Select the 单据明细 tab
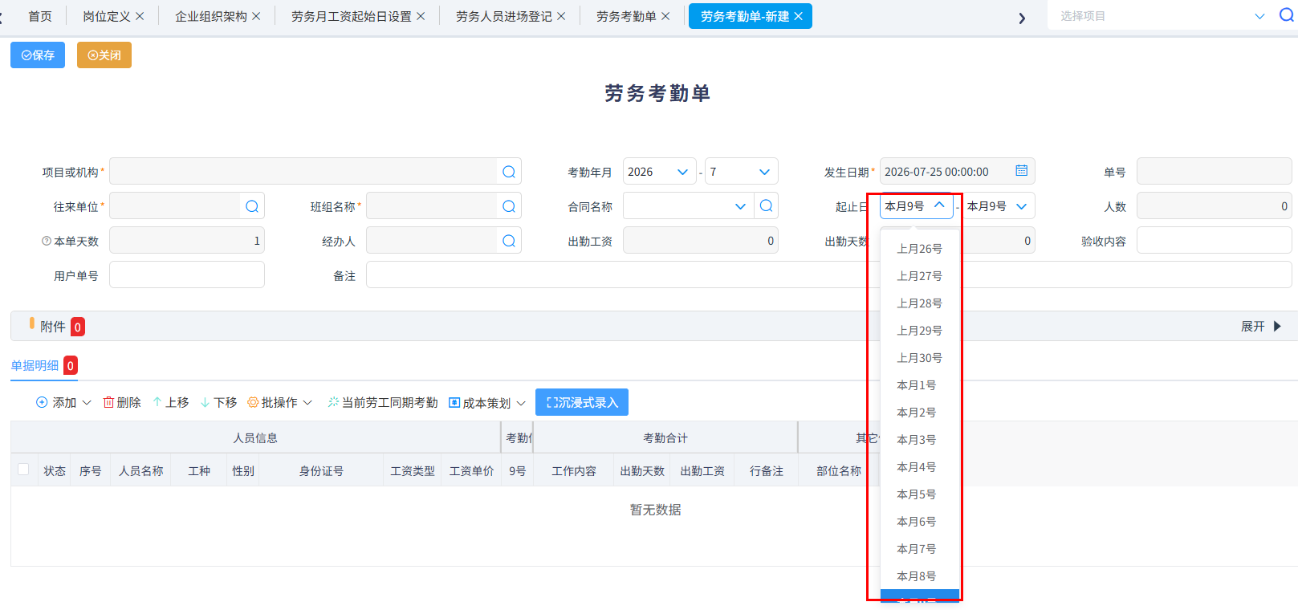The height and width of the screenshot is (610, 1298). coord(35,365)
